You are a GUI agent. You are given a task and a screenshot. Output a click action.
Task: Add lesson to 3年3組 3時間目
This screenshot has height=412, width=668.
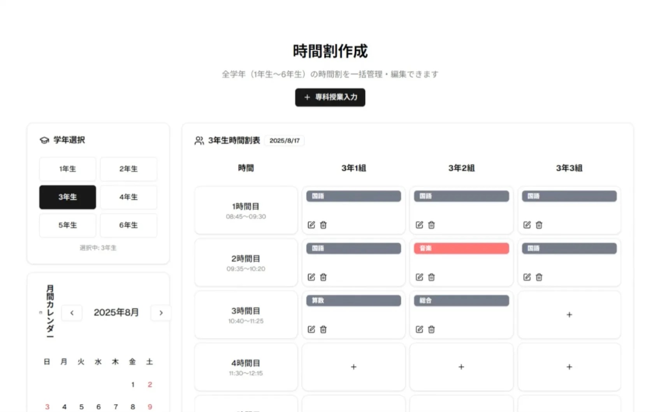tap(569, 314)
